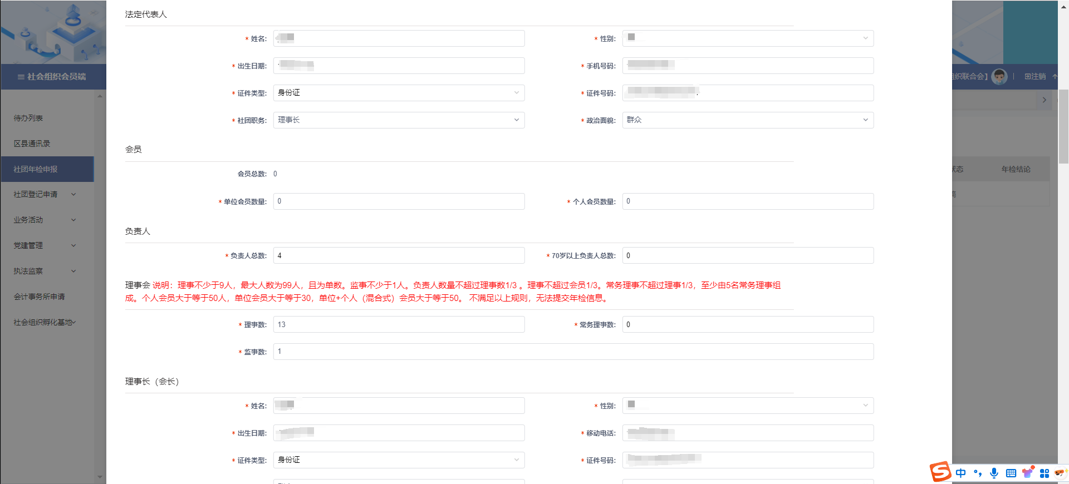1069x484 pixels.
Task: Expand the 社团登记申请 sidebar menu
Action: point(45,194)
